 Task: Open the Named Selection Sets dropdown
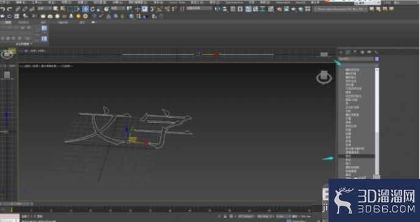tap(199, 9)
